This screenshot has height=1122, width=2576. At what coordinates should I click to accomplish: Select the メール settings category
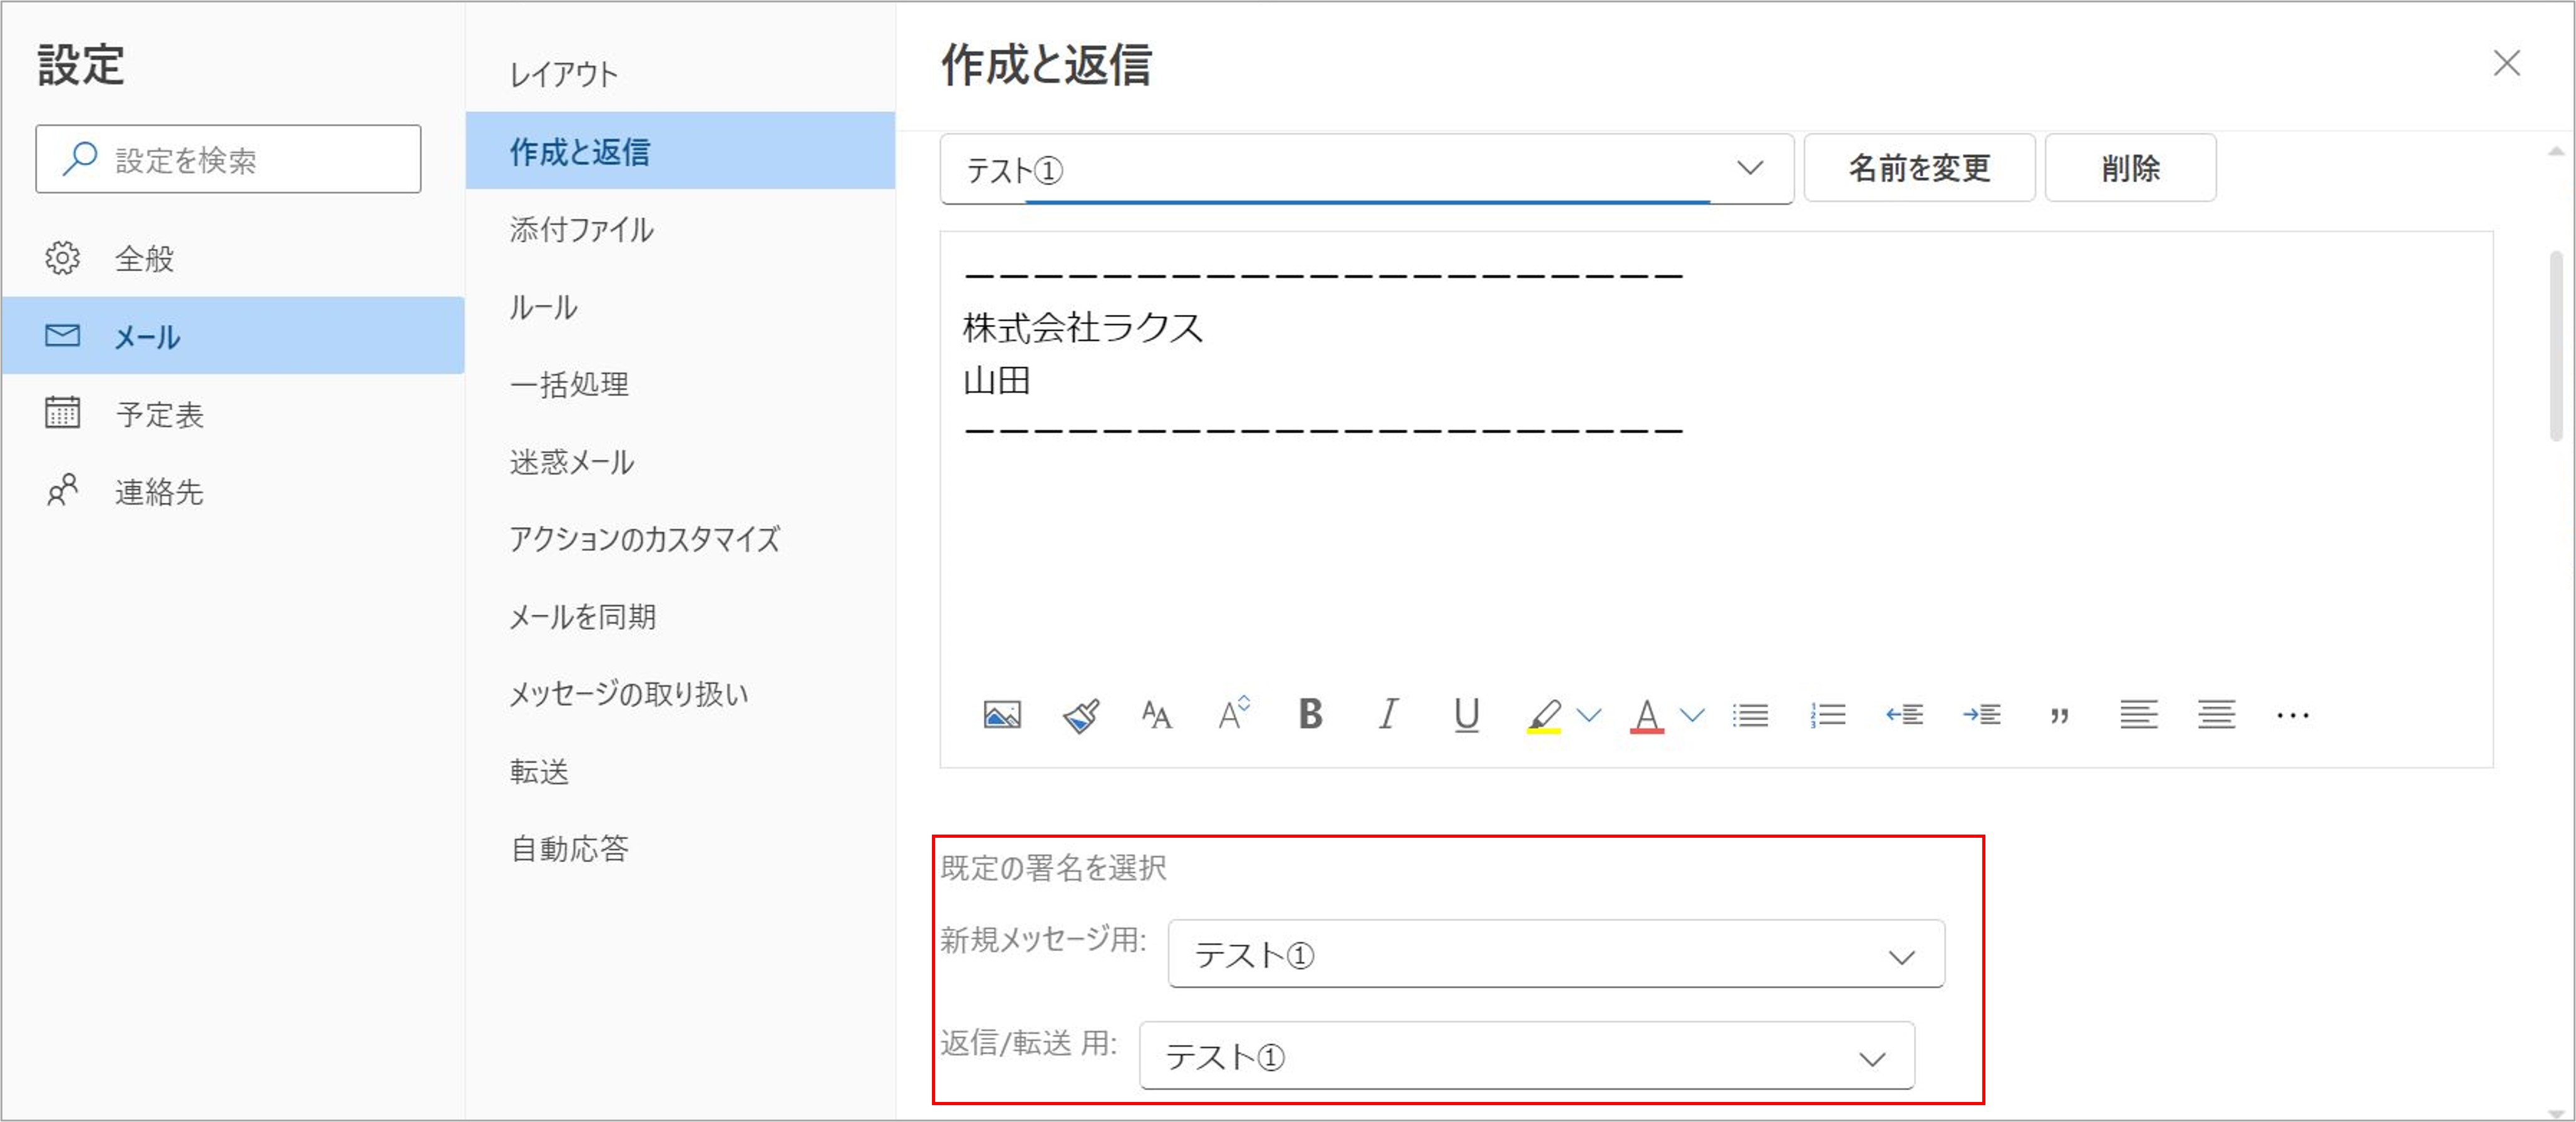(x=233, y=336)
